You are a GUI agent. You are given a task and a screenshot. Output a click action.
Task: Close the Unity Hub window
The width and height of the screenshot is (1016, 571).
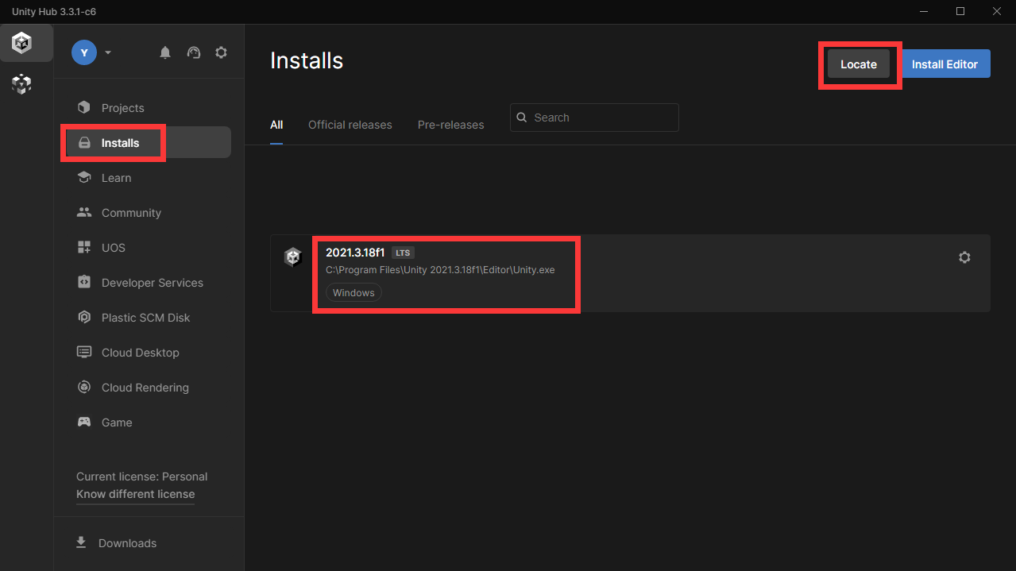(997, 11)
